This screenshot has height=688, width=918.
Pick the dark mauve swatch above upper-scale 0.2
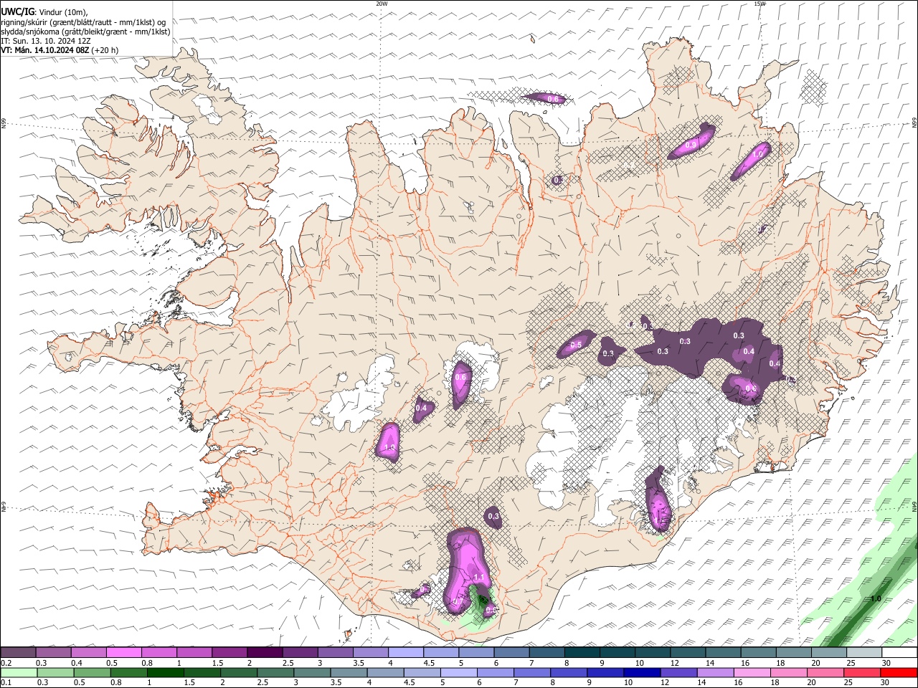point(18,653)
